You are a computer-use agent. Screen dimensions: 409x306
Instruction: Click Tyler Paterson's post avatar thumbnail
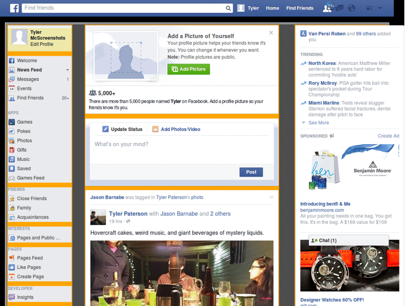[x=98, y=217]
